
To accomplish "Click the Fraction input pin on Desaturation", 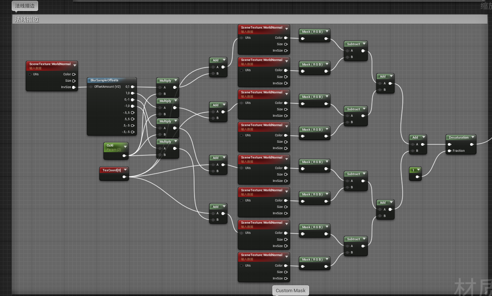I will click(449, 151).
